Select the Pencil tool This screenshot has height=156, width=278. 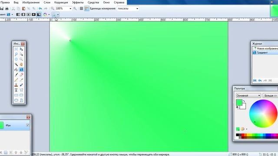(x=16, y=80)
